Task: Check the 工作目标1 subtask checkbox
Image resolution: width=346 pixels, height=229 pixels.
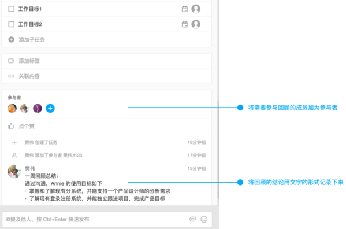Action: click(x=11, y=9)
